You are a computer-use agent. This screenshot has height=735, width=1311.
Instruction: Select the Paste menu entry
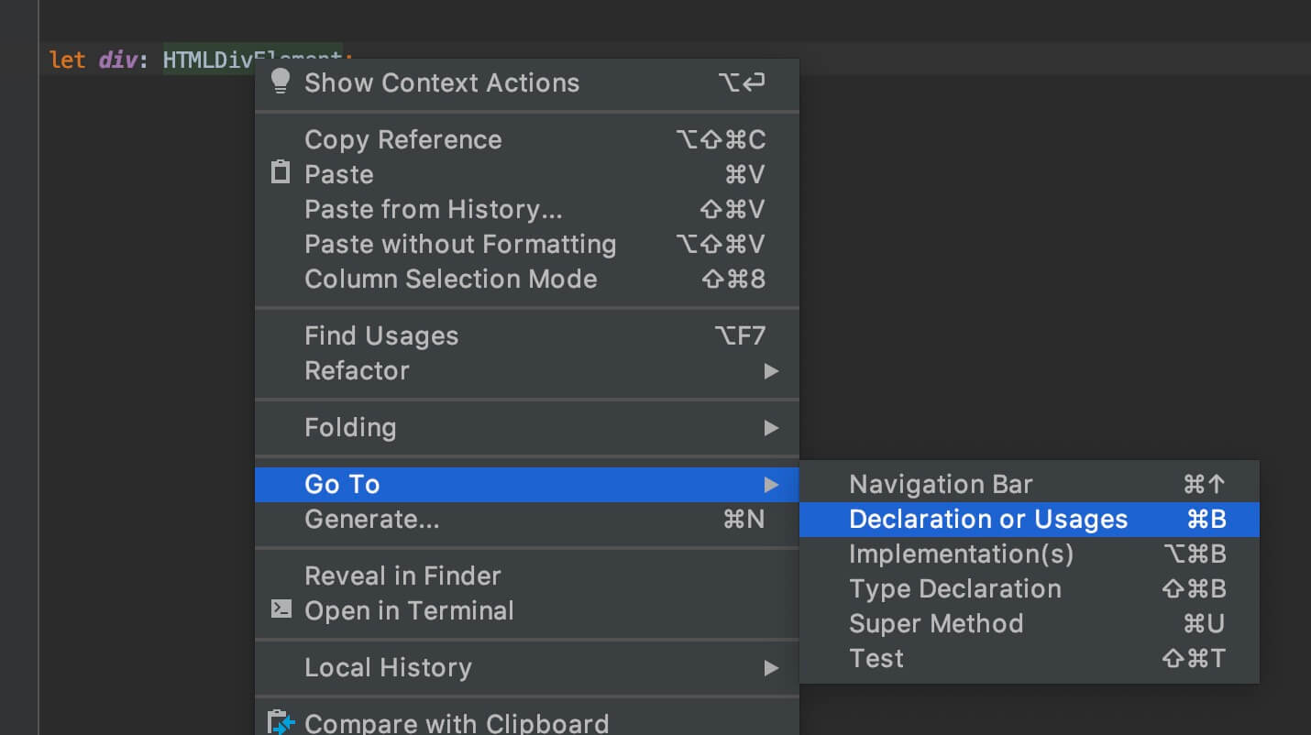[527, 174]
